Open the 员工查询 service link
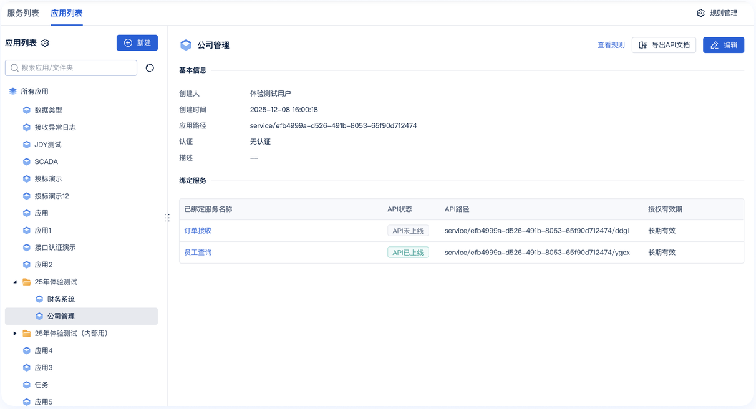This screenshot has height=409, width=756. tap(198, 253)
